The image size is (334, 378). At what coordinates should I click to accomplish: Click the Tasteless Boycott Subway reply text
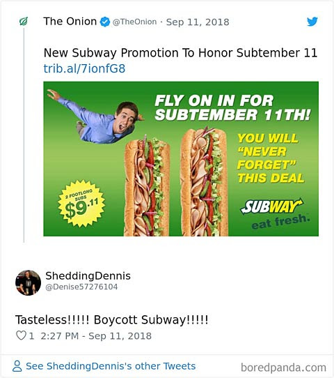point(112,320)
